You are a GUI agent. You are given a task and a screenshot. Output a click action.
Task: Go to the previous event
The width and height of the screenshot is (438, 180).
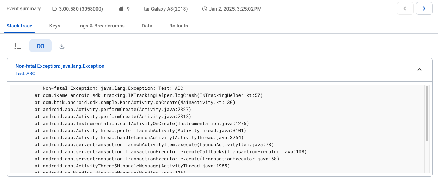click(x=405, y=8)
